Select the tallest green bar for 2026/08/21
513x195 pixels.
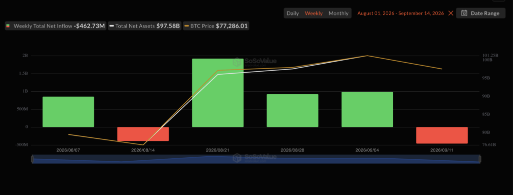coord(217,93)
